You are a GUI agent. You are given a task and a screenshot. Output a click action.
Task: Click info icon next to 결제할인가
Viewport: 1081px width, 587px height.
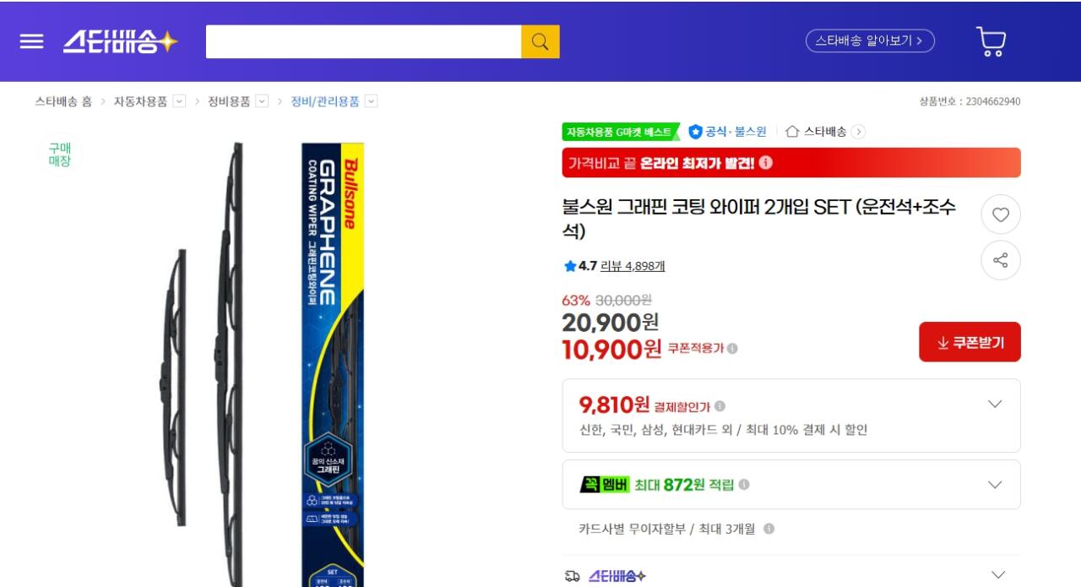tap(720, 406)
